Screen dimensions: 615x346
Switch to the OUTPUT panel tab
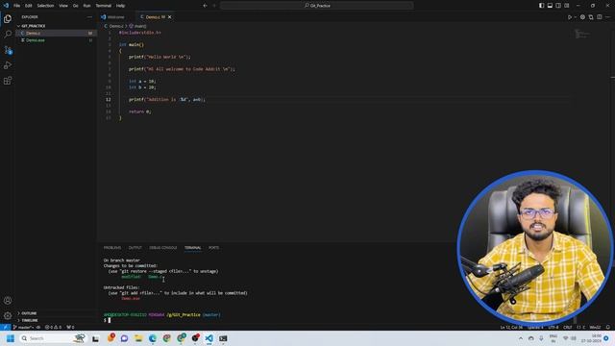point(135,248)
